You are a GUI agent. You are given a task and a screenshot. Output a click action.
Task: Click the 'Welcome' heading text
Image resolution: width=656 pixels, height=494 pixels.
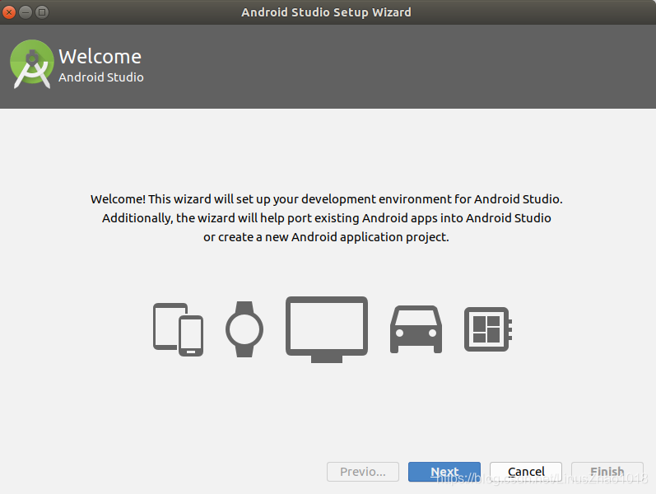pyautogui.click(x=100, y=57)
